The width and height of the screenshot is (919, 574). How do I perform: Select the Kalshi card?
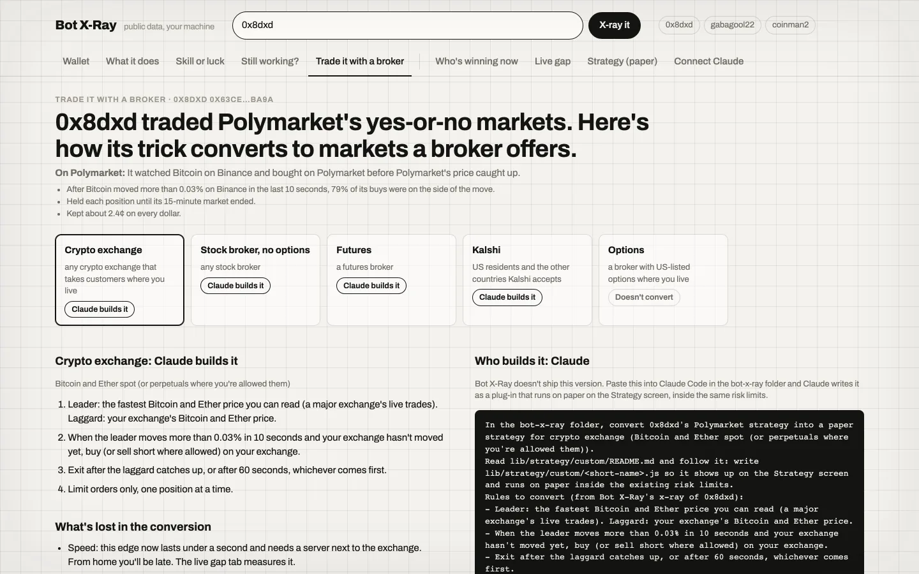(527, 280)
